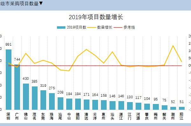Toggle the 参考线 red legend entry
The width and height of the screenshot is (191, 126).
(x=124, y=27)
